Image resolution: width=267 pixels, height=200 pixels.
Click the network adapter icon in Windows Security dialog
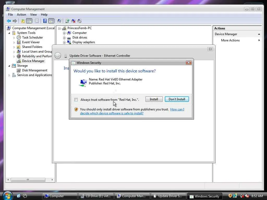point(83,83)
